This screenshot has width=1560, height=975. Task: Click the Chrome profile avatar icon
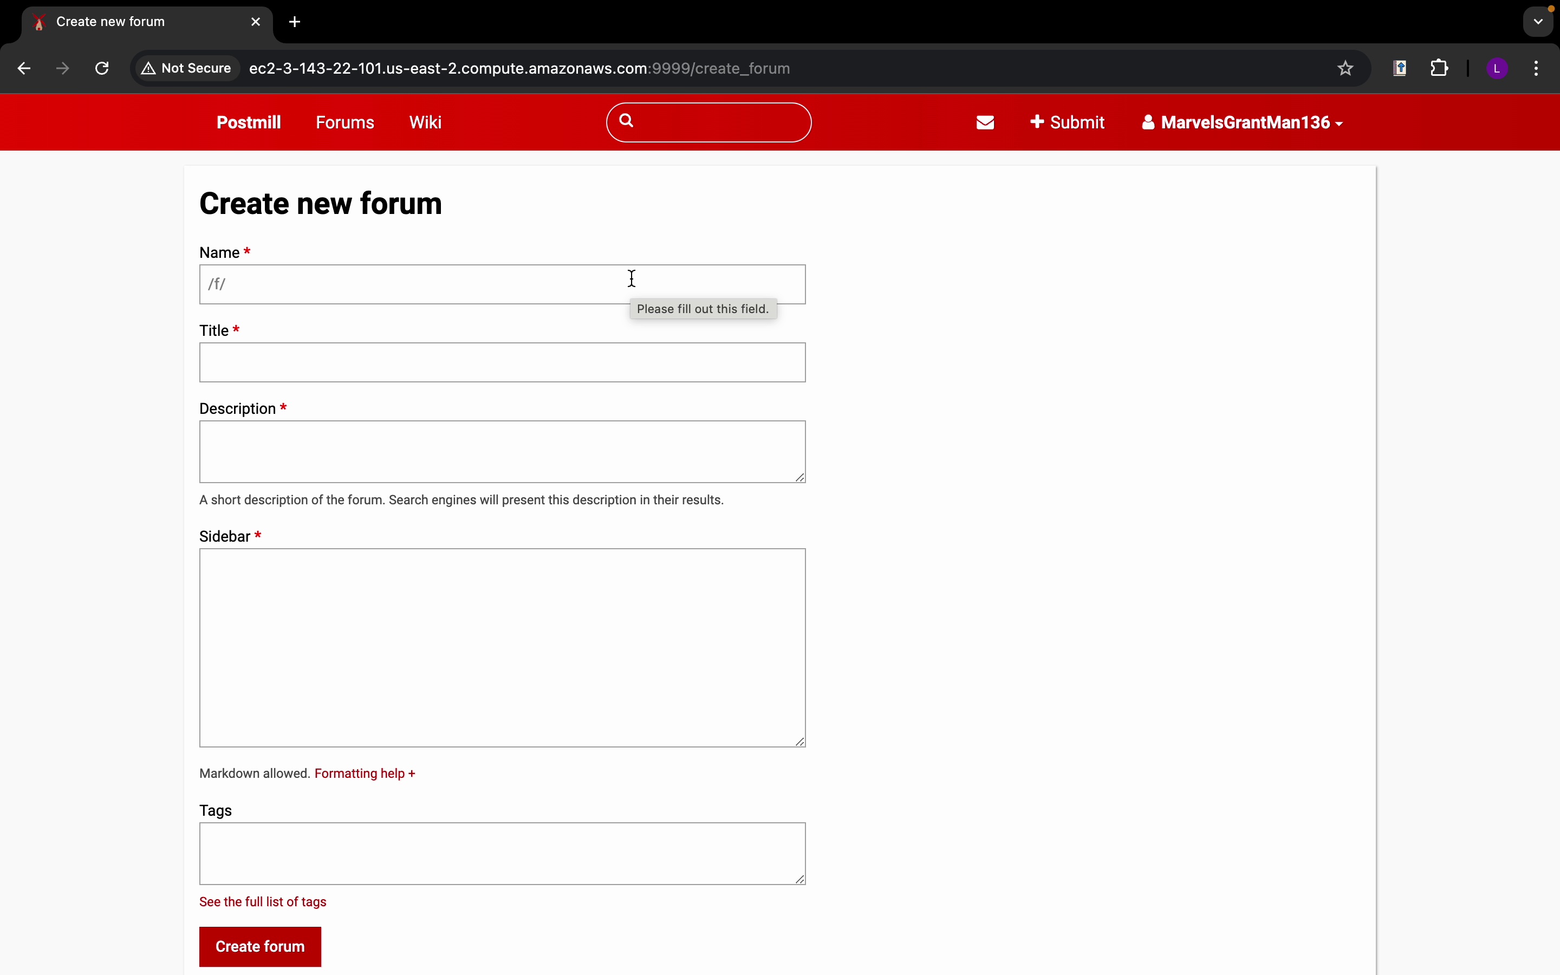(1498, 68)
